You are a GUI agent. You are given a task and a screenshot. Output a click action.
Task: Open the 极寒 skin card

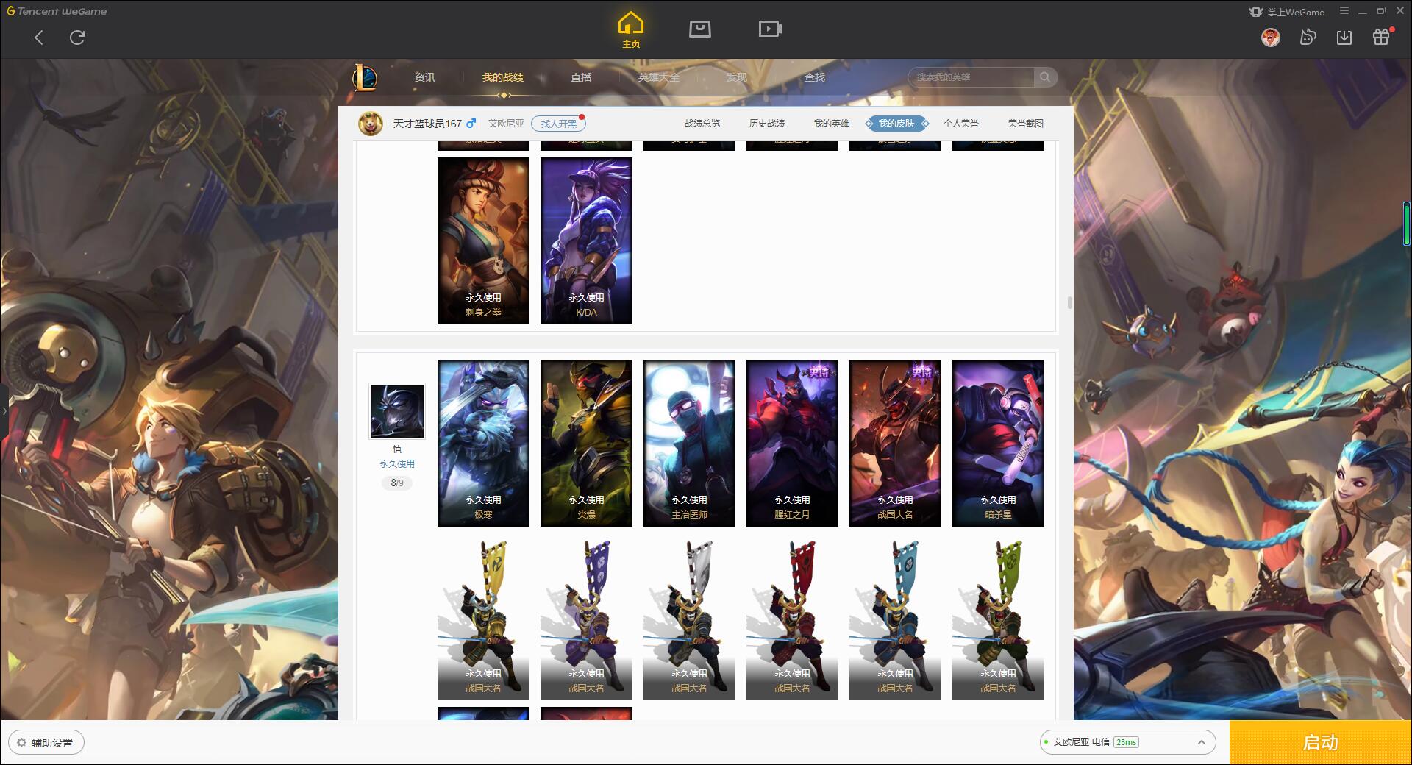(483, 443)
